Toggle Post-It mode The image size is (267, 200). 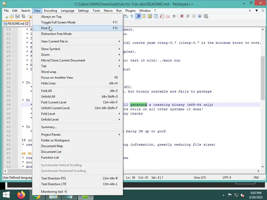coord(78,28)
